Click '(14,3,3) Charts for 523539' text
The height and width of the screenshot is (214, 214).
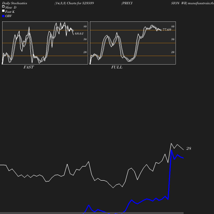[x=74, y=3]
